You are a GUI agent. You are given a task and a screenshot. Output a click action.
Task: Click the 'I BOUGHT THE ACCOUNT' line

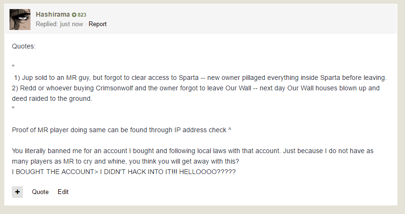[124, 172]
